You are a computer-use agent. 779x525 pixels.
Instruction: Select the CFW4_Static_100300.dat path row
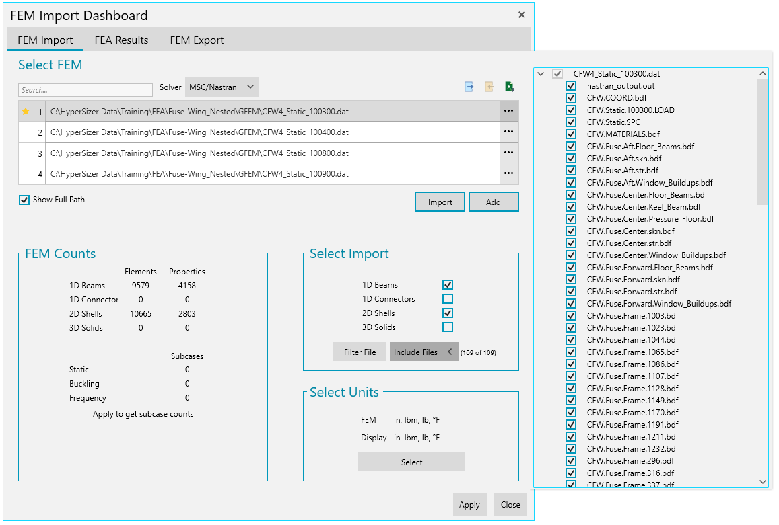point(272,111)
